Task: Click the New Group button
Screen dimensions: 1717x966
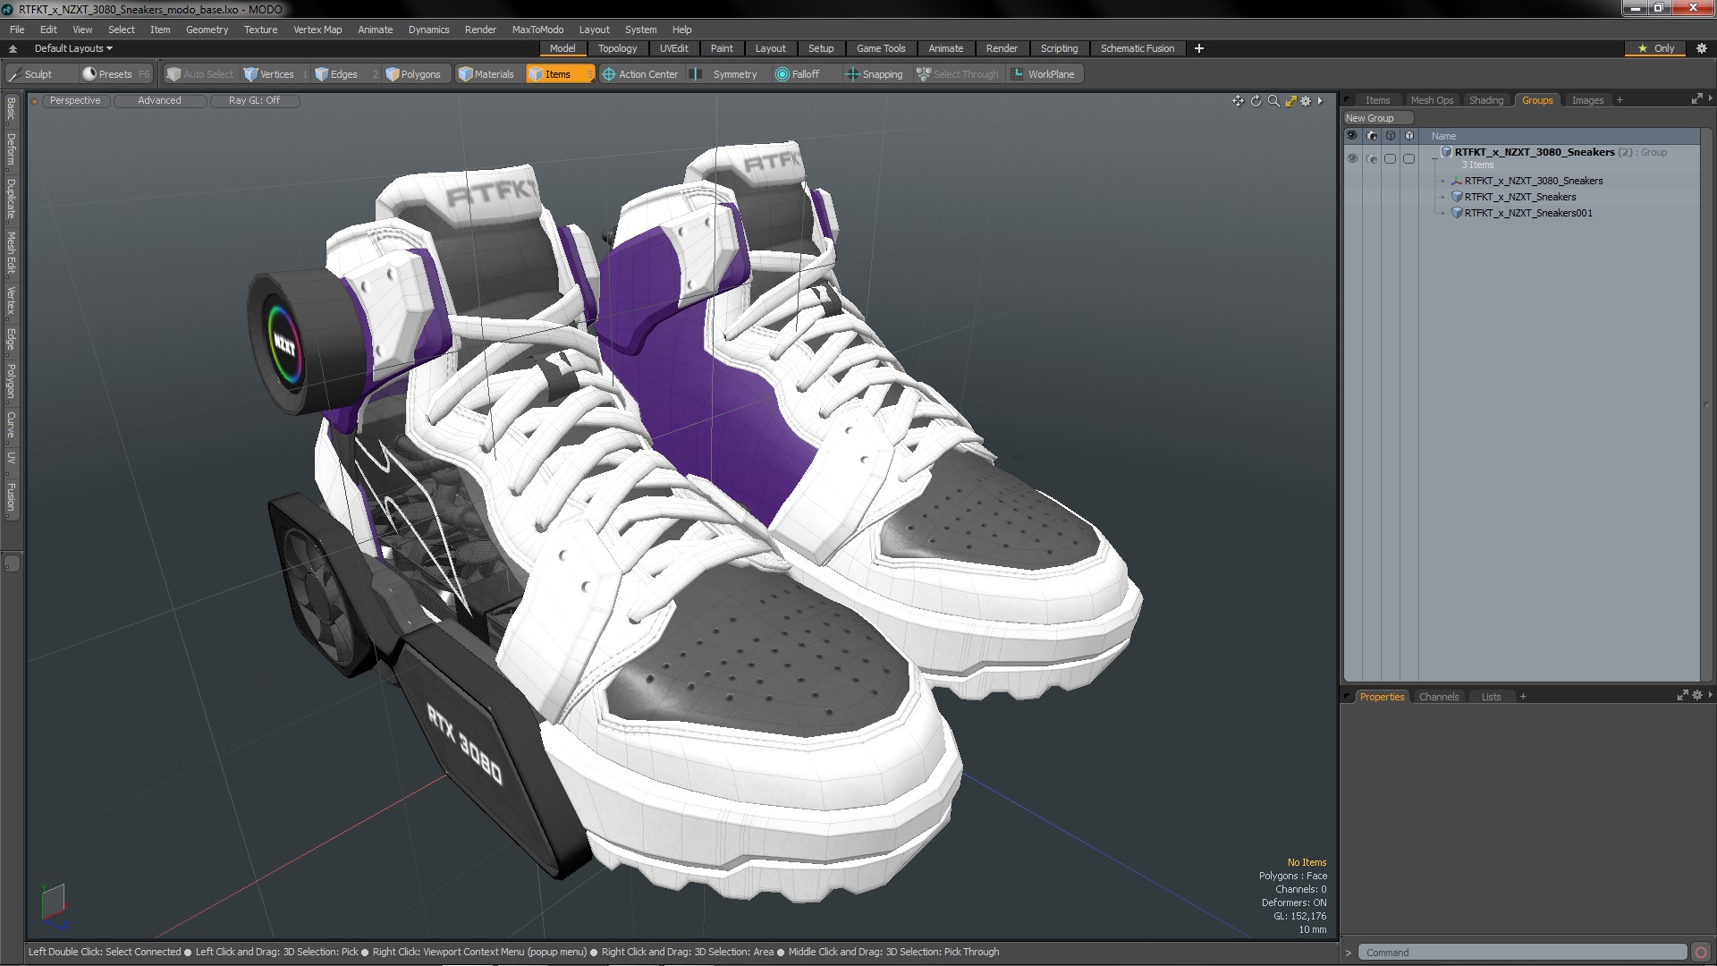Action: [1377, 118]
